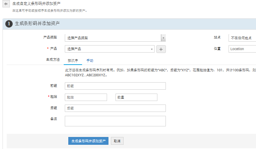Focus the 后缀 input field
This screenshot has width=256, height=149.
pos(115,108)
